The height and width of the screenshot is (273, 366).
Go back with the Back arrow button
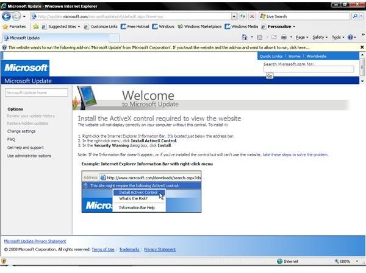[x=6, y=16]
